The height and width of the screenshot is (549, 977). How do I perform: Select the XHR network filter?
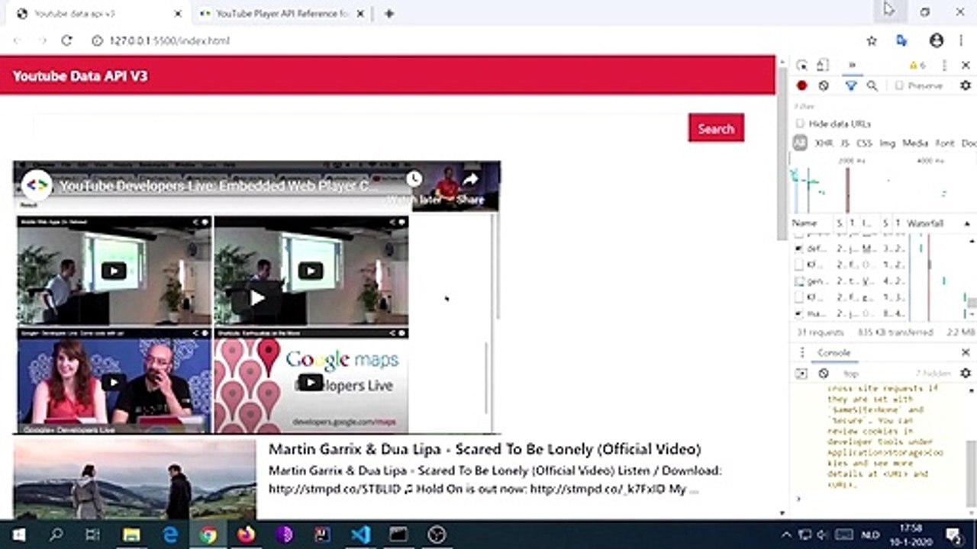(x=824, y=143)
